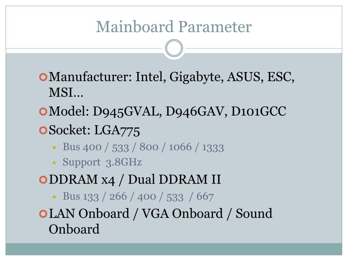Click the orange bullet beside Manufacturer
Image resolution: width=348 pixels, height=261 pixels.
point(43,77)
